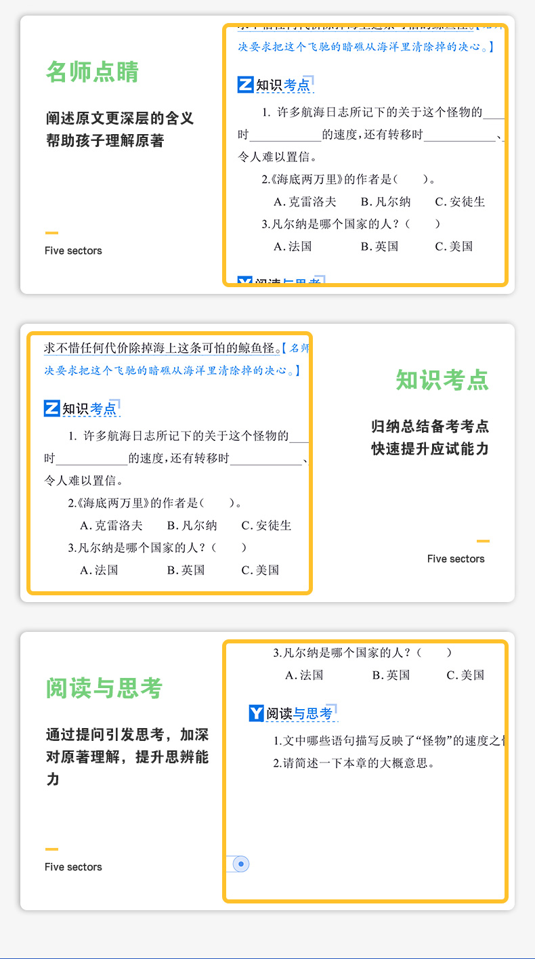Image resolution: width=535 pixels, height=959 pixels.
Task: Select answer A.克雷洛夫 in the 名师点睛 card preview
Action: click(305, 202)
